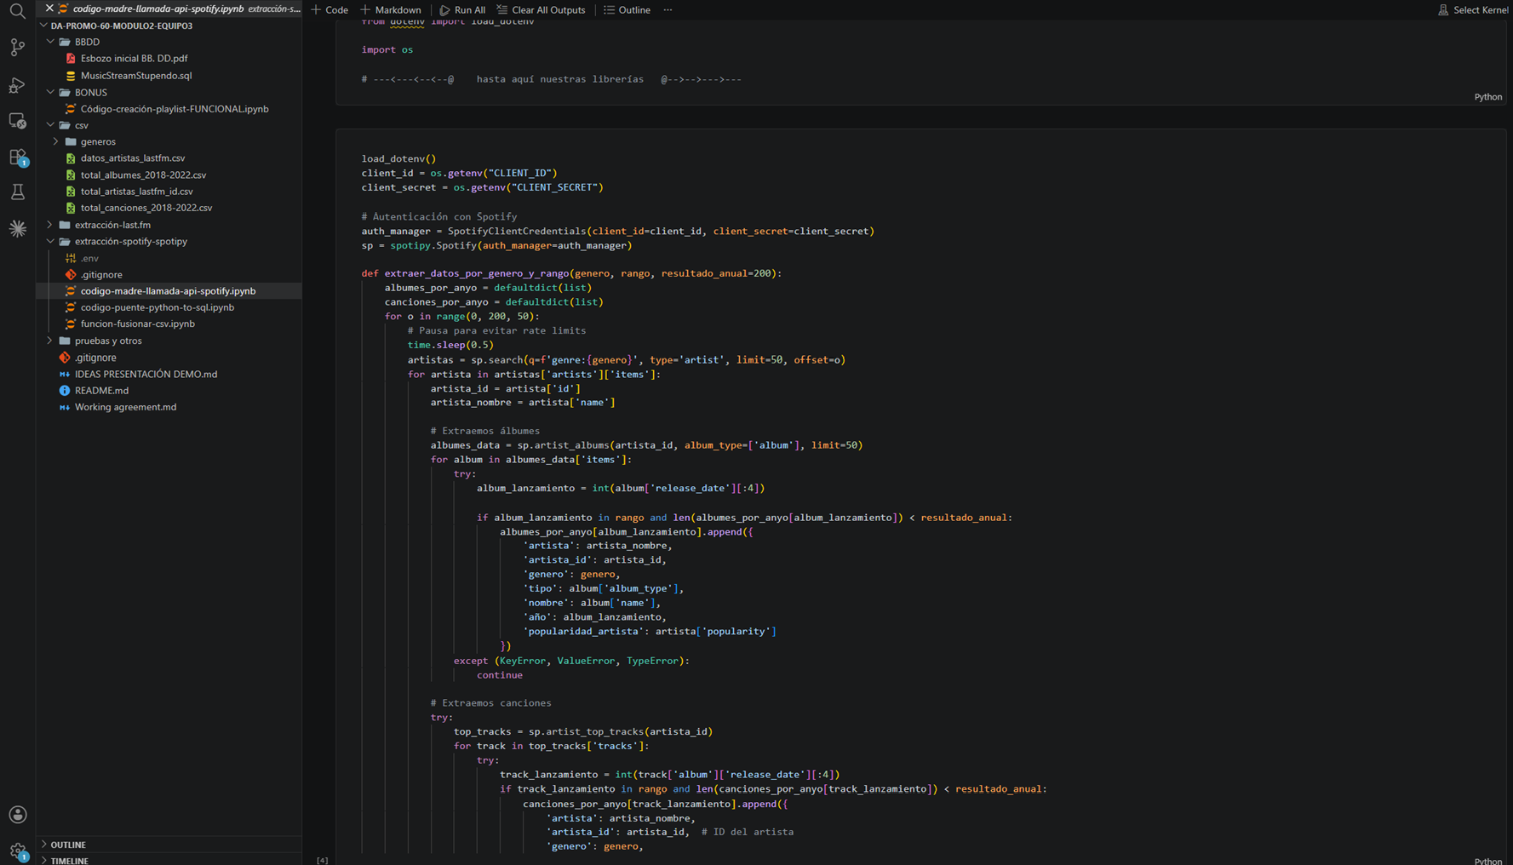Image resolution: width=1513 pixels, height=865 pixels.
Task: Clear All Outputs of the notebook
Action: tap(542, 9)
